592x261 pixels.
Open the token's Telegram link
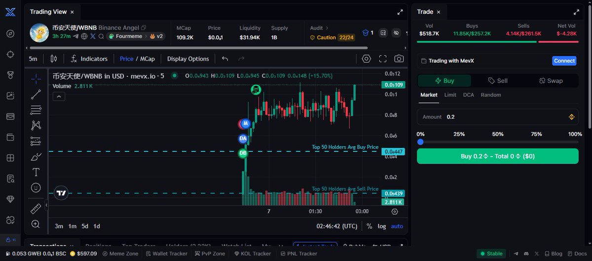[x=75, y=36]
